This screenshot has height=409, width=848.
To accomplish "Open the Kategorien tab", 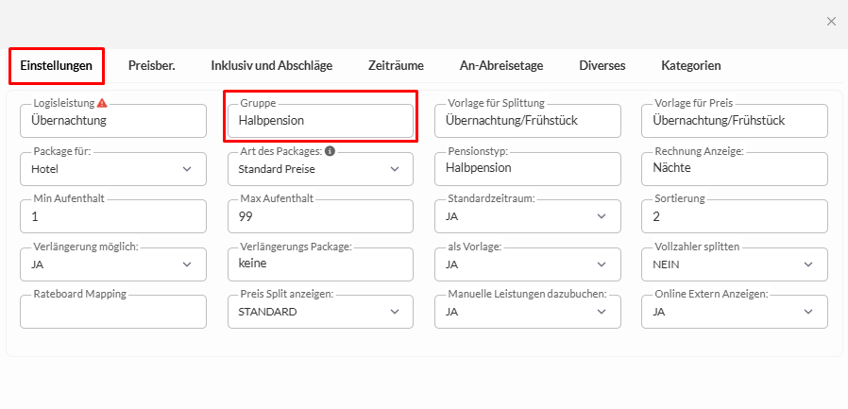I will (691, 66).
